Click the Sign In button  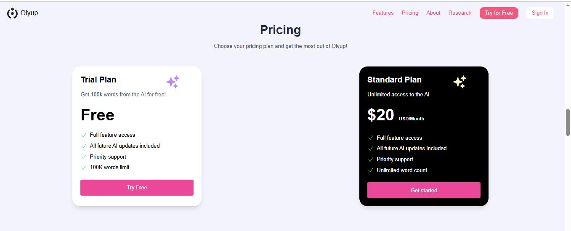pos(540,13)
